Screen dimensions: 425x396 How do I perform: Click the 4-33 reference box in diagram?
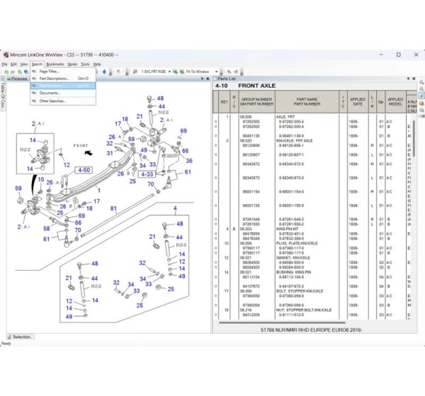pos(147,174)
